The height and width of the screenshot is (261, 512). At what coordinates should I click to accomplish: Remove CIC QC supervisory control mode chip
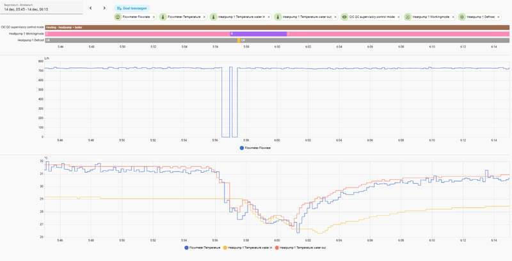(399, 17)
